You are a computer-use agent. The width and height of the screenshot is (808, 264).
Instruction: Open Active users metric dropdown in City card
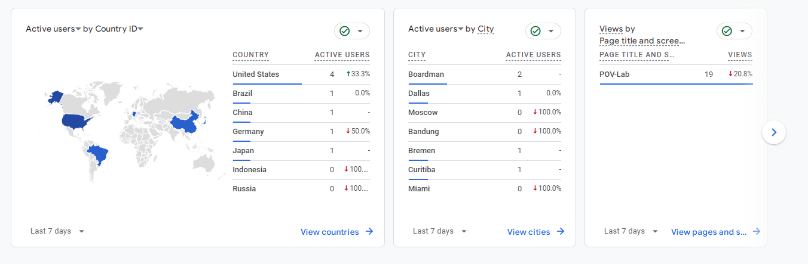click(461, 29)
